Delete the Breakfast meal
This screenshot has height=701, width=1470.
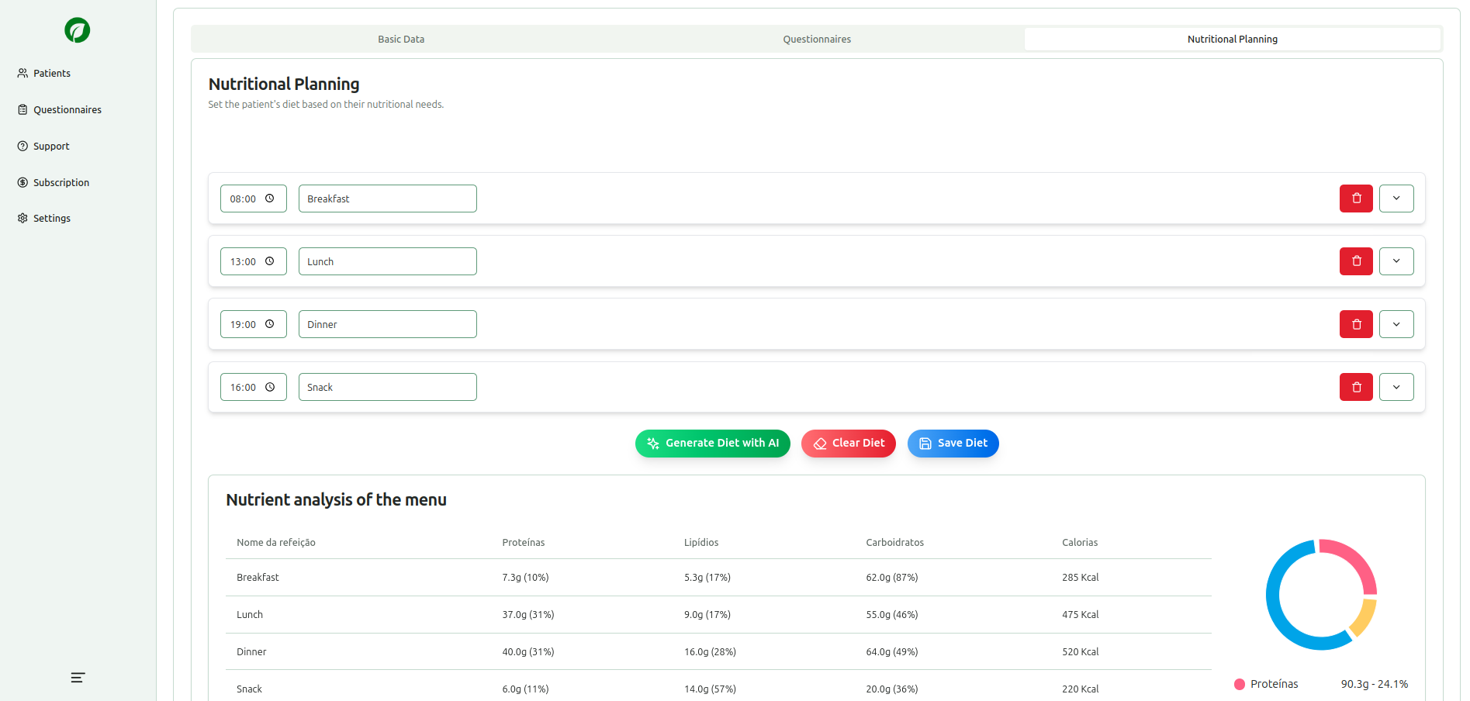[1356, 199]
